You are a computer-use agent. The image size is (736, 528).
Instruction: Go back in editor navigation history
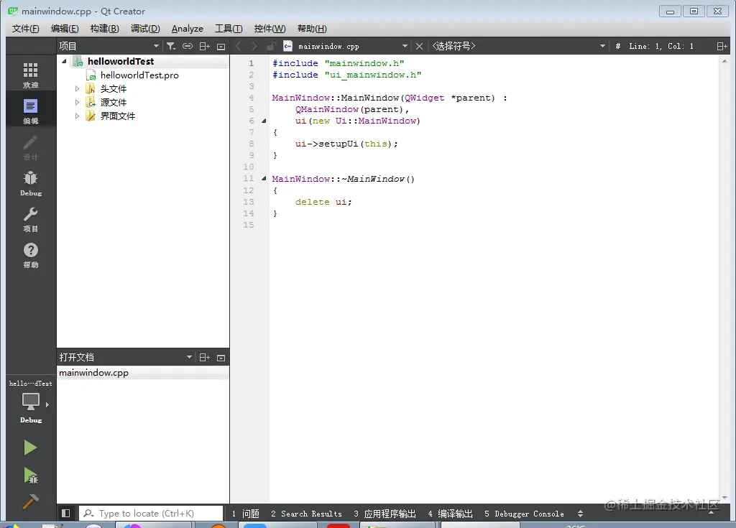(238, 46)
